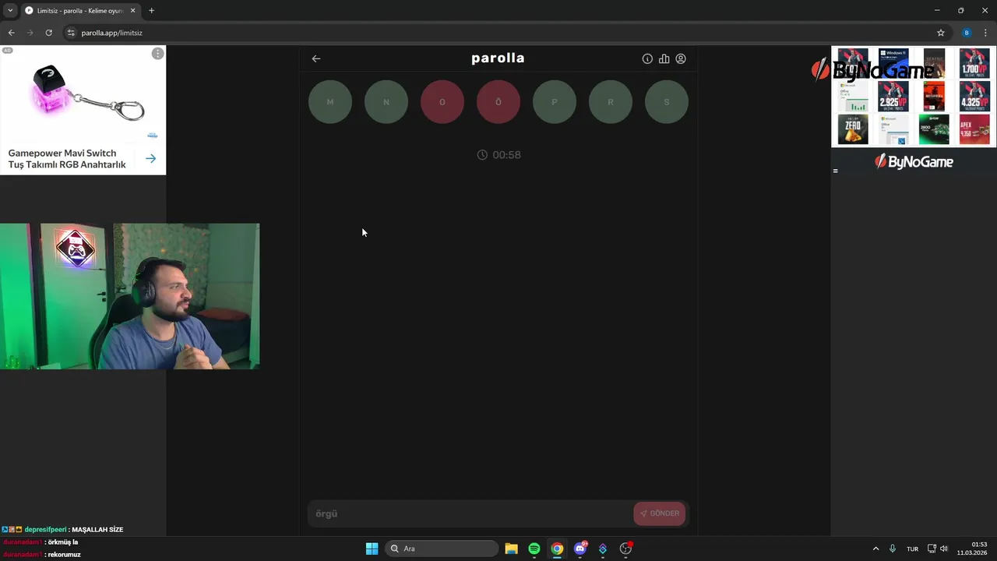Open the Windows Start menu
The image size is (997, 561).
click(372, 549)
